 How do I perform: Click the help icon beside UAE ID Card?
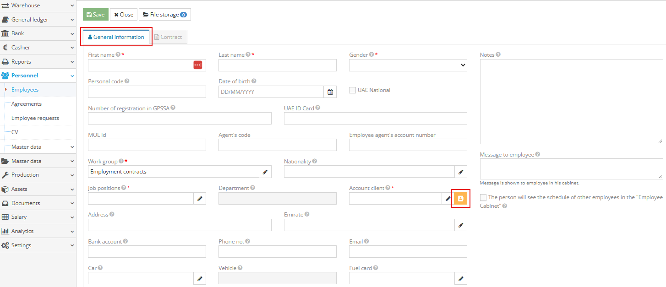point(318,108)
